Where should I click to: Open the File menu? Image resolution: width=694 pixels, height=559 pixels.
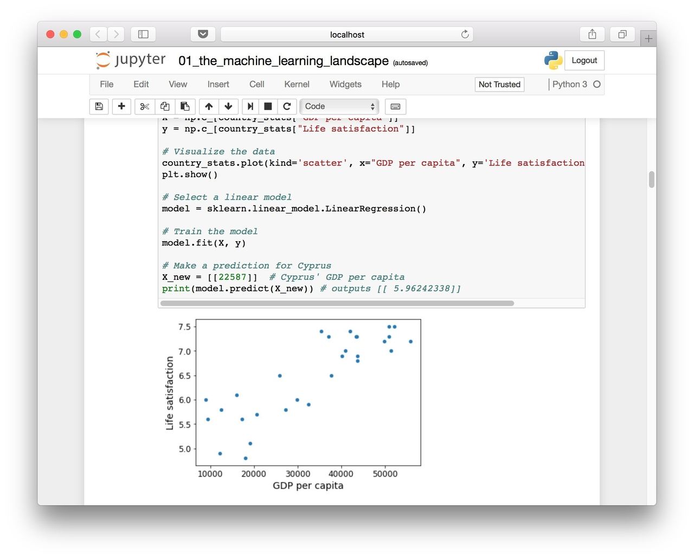(106, 85)
